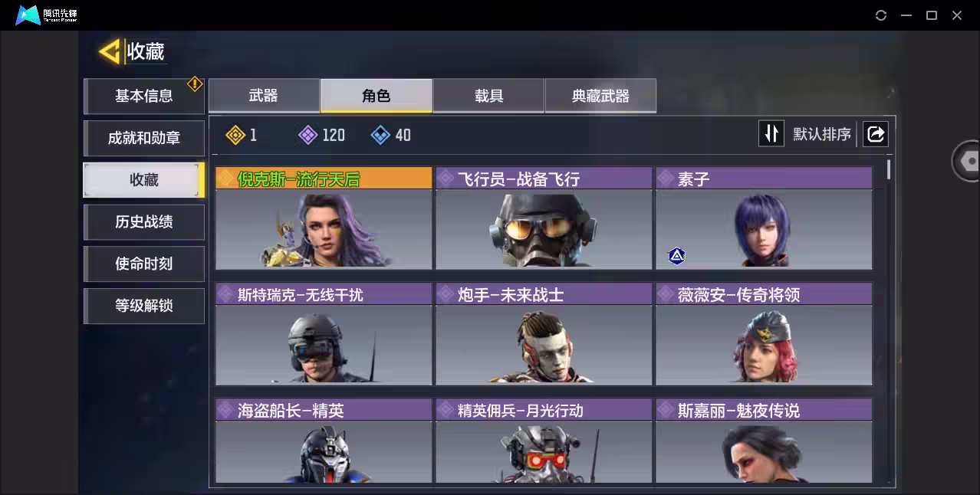The image size is (980, 495).
Task: Click the hexagon side panel handle
Action: (968, 161)
